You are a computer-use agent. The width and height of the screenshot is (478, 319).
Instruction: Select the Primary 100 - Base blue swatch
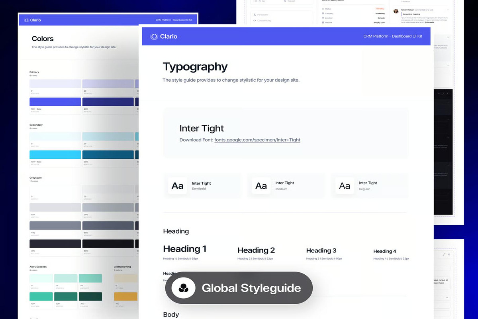tap(55, 102)
